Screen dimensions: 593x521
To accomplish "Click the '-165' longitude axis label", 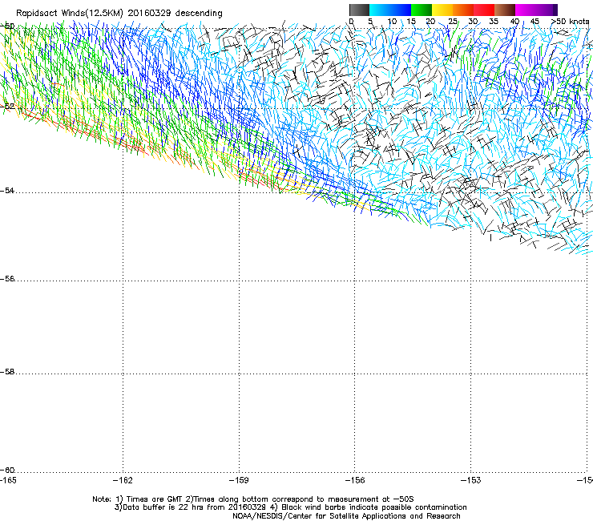I will tap(8, 480).
